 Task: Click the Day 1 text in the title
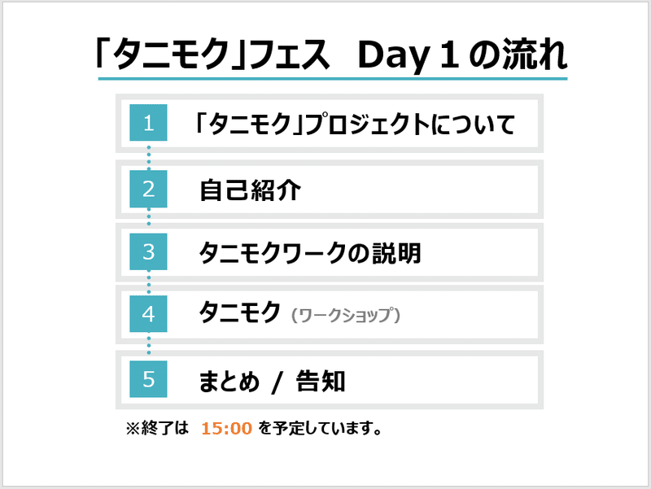[x=409, y=55]
